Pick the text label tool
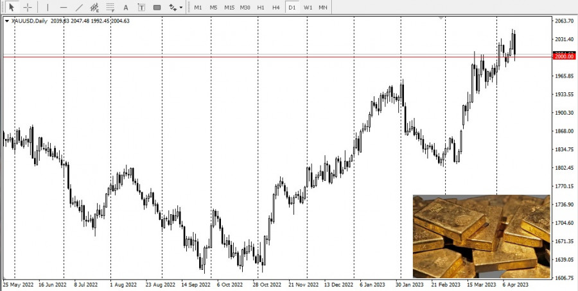This screenshot has width=578, height=291. pyautogui.click(x=141, y=7)
